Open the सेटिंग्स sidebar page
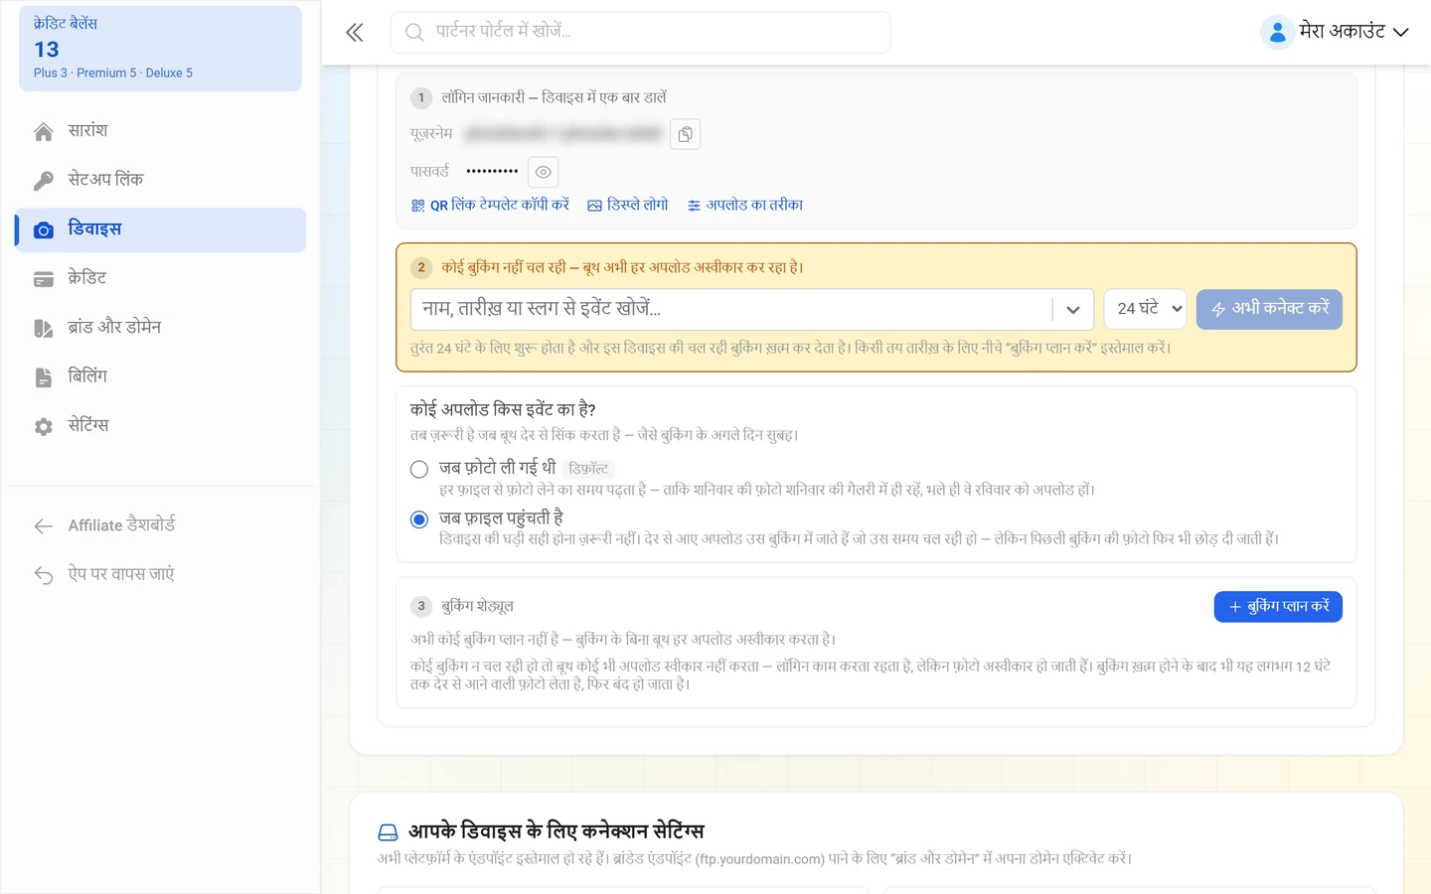Image resolution: width=1431 pixels, height=894 pixels. (x=160, y=426)
